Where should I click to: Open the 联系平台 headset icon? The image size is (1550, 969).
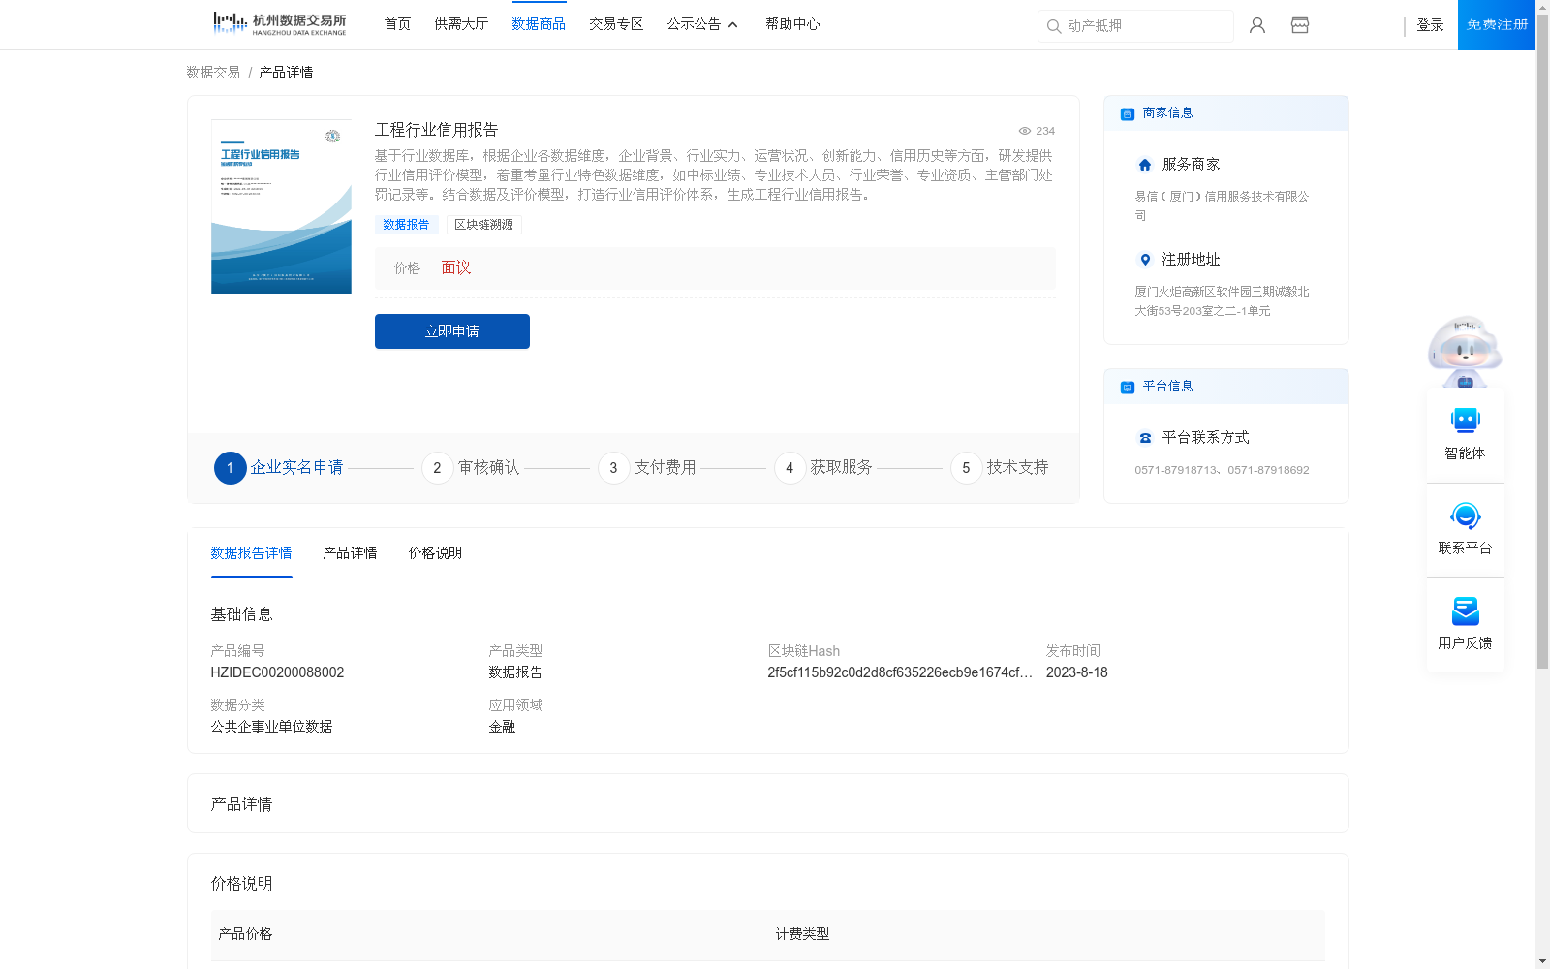1465,516
